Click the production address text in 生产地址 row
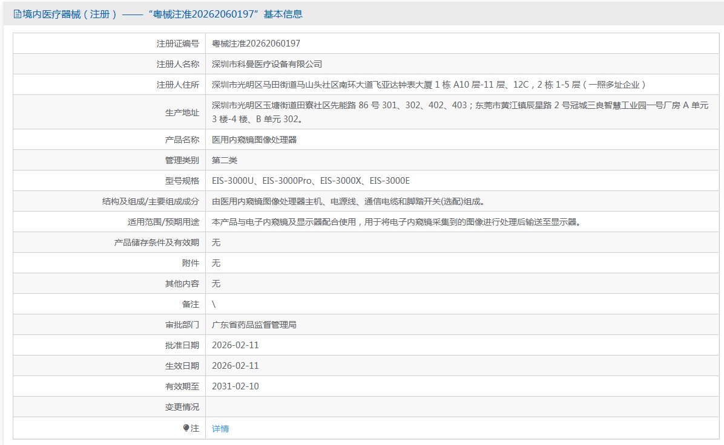 click(x=459, y=112)
